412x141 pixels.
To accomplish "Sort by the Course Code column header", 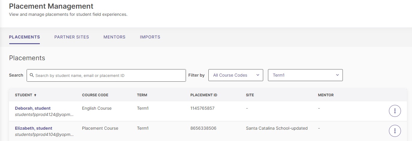I will 95,95.
